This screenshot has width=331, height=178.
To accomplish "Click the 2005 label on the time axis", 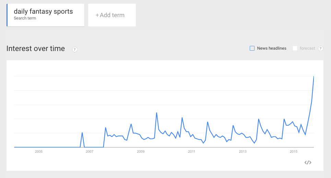I will [39, 151].
